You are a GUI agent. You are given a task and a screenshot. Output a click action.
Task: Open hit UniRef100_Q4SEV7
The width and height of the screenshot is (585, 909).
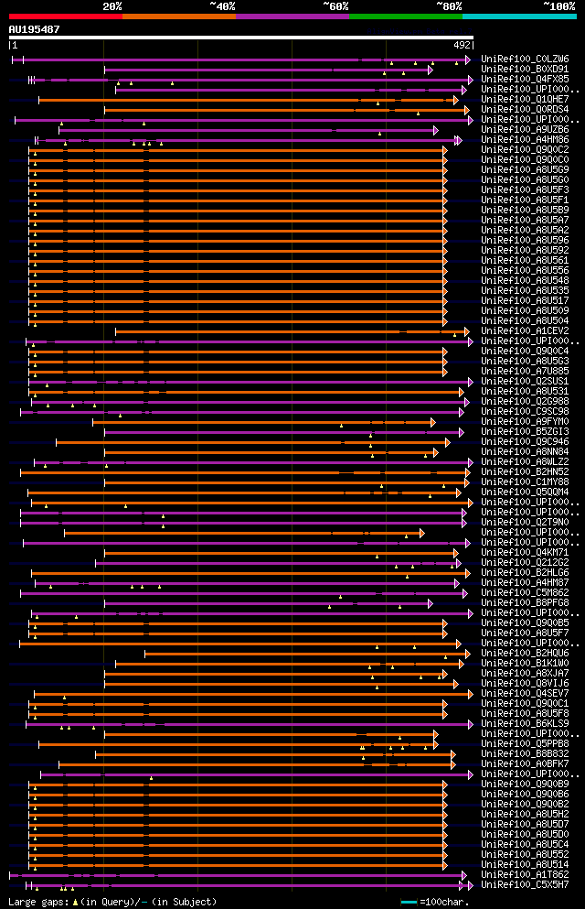pos(525,693)
